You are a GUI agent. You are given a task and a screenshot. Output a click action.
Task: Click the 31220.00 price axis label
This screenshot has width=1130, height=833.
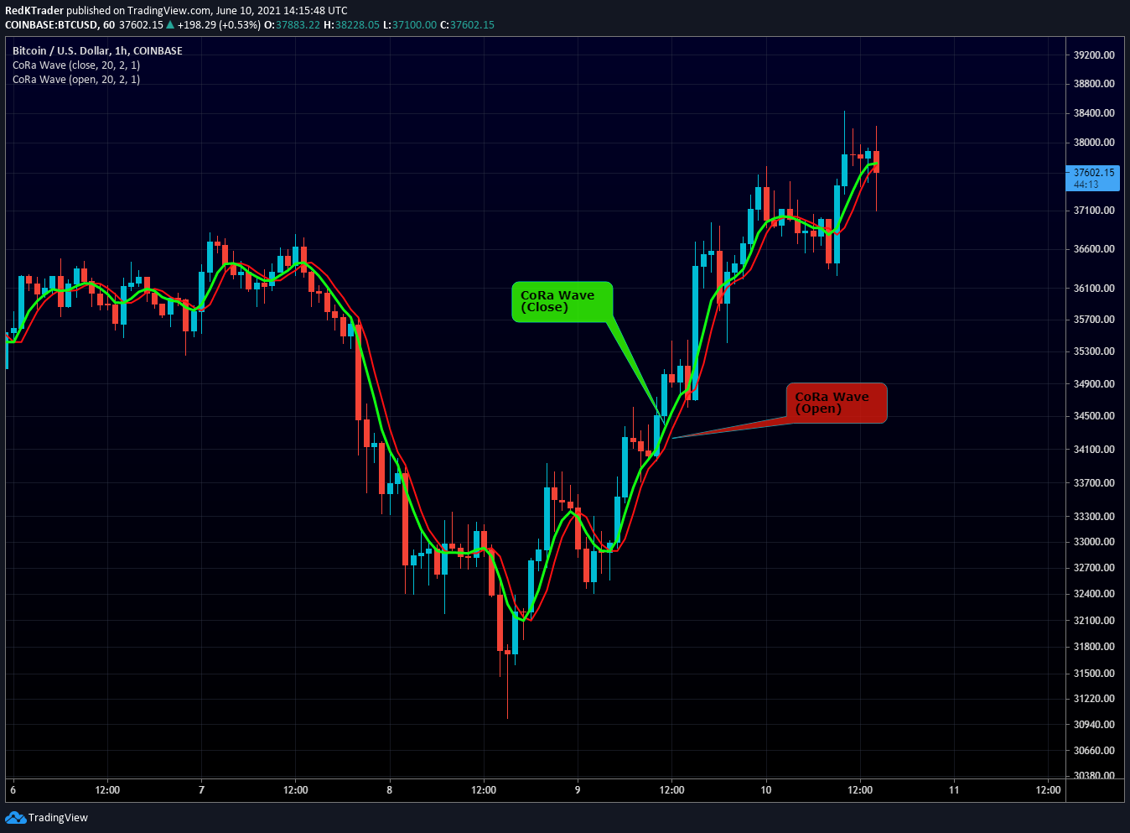pyautogui.click(x=1094, y=699)
